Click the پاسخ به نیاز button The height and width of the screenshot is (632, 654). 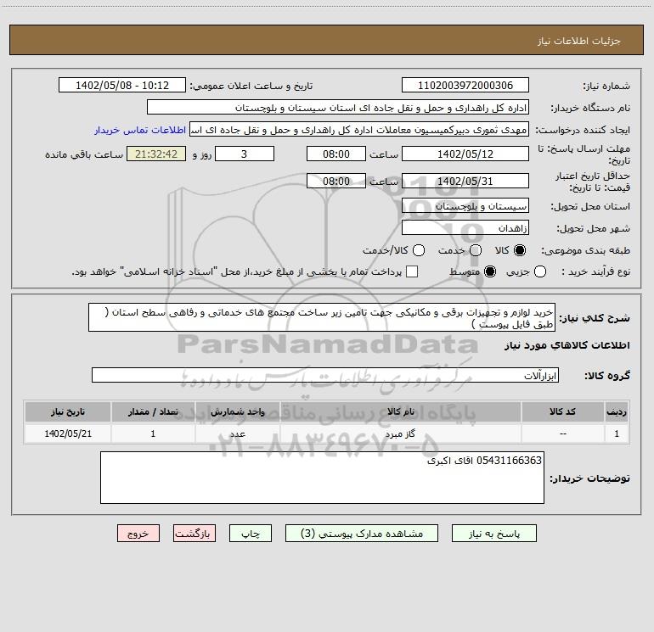coord(493,534)
